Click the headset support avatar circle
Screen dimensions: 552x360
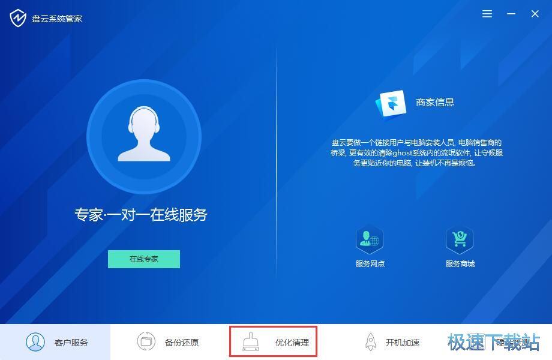[144, 137]
